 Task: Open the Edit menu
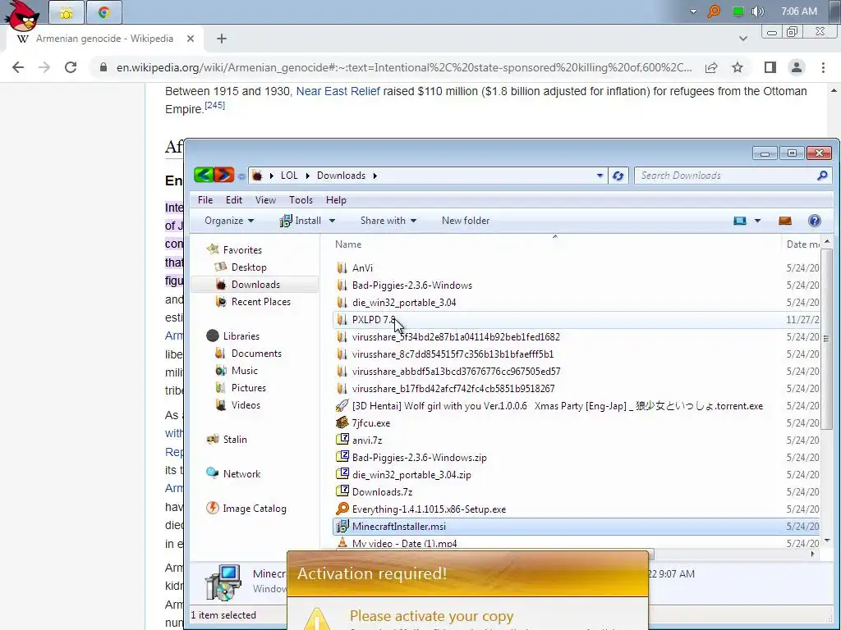[x=234, y=200]
